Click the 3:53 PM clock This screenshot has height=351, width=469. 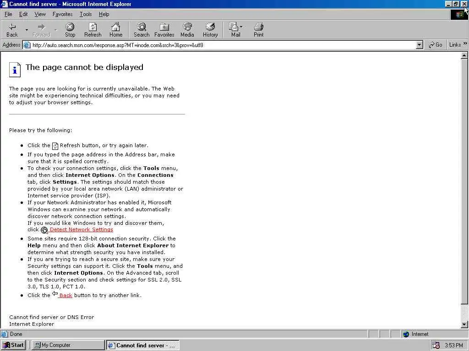click(453, 346)
